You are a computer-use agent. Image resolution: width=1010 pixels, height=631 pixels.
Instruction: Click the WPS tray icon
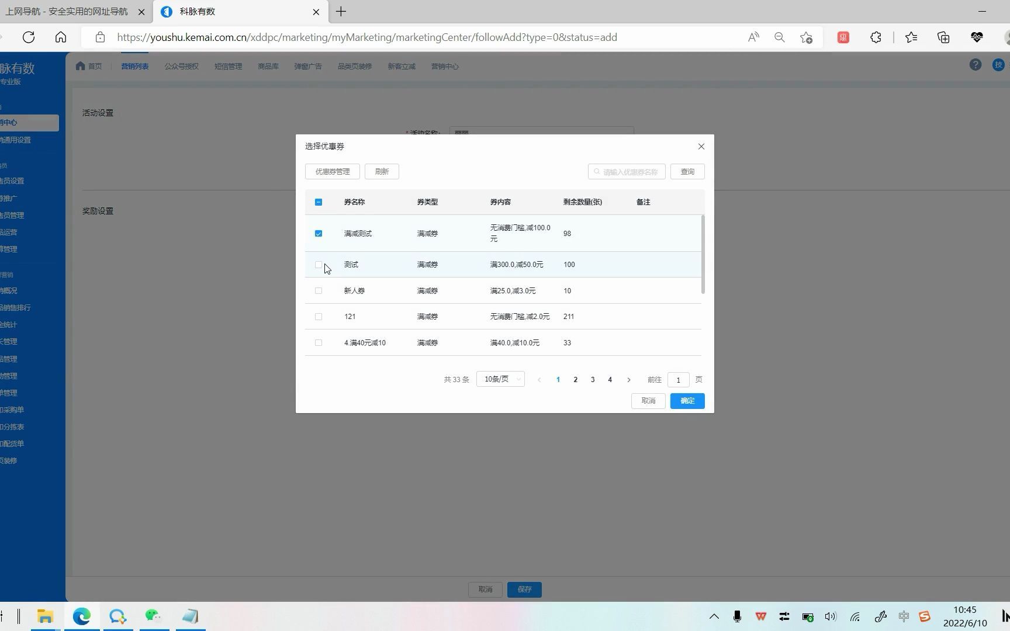click(x=761, y=616)
